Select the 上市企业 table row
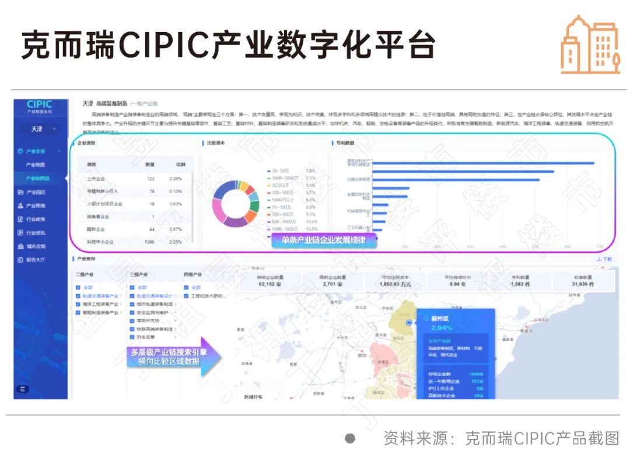The height and width of the screenshot is (467, 630). click(x=135, y=179)
